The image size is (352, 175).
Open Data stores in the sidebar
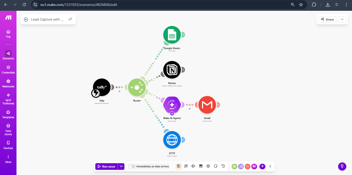[8, 130]
